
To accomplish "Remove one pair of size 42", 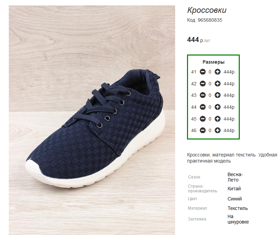I will (x=203, y=84).
